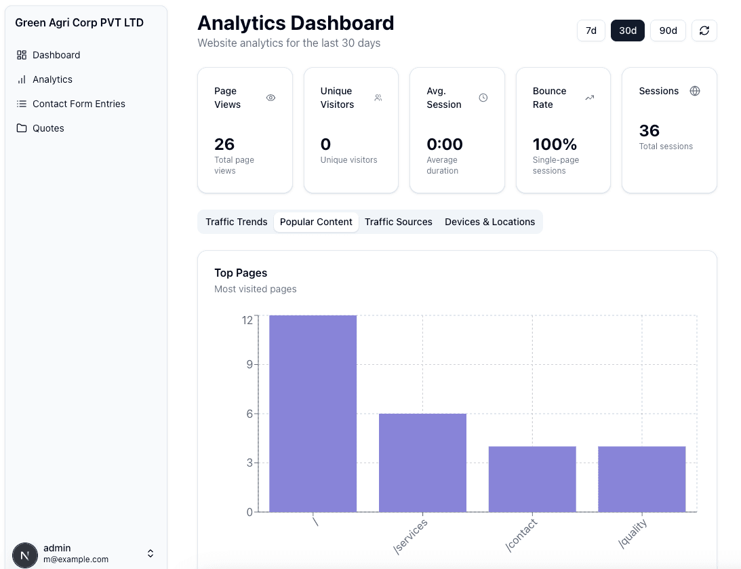Click the visitors icon on Unique Visitors card

tap(377, 98)
